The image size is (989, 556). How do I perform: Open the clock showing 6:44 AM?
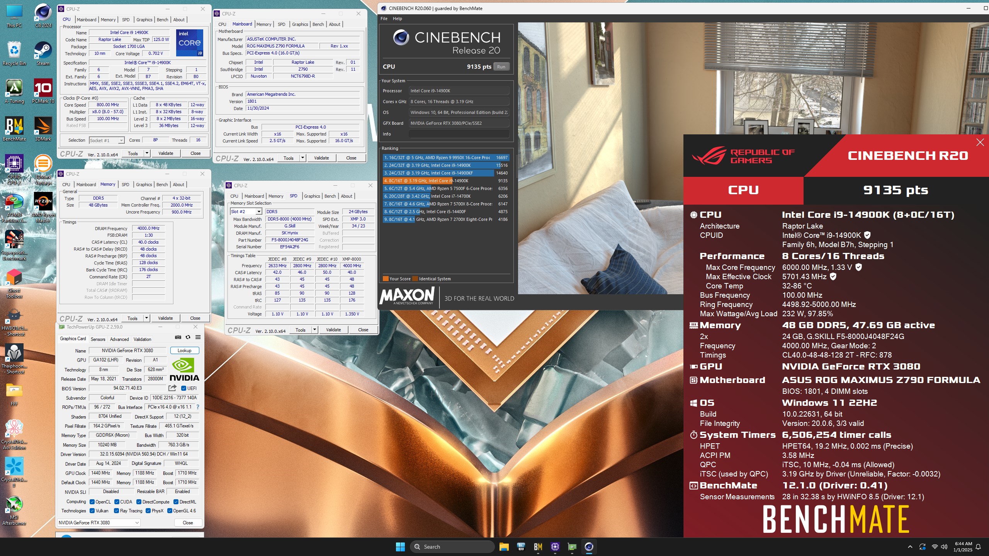point(963,547)
